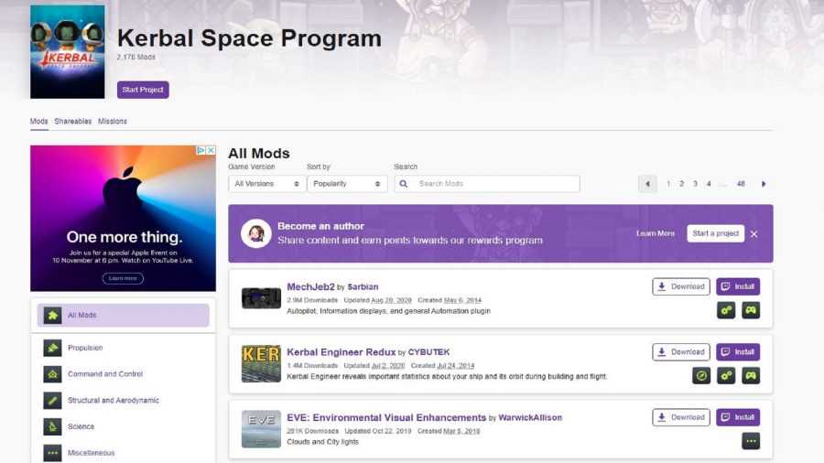Click the Structural and Aerodynamic pencil icon

(x=52, y=400)
